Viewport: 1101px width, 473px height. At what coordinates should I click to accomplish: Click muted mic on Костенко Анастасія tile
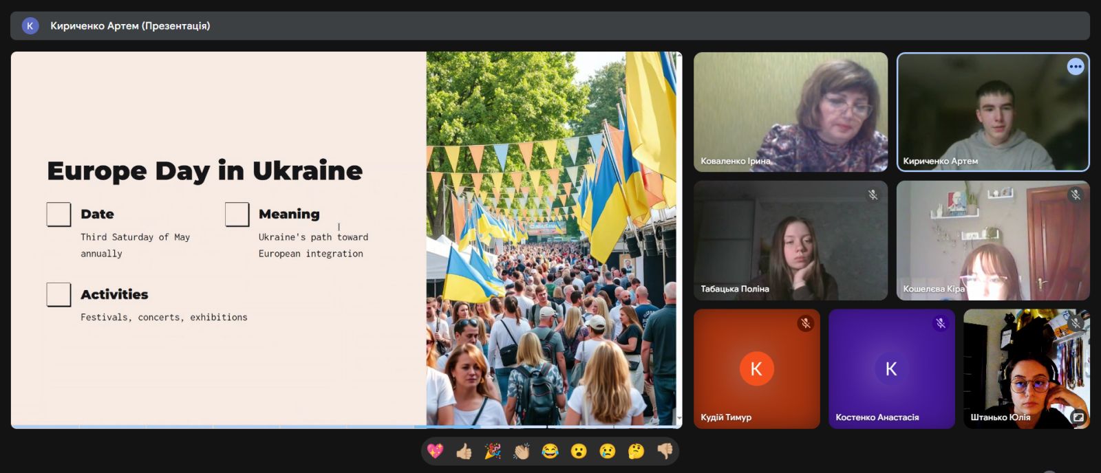pyautogui.click(x=940, y=323)
